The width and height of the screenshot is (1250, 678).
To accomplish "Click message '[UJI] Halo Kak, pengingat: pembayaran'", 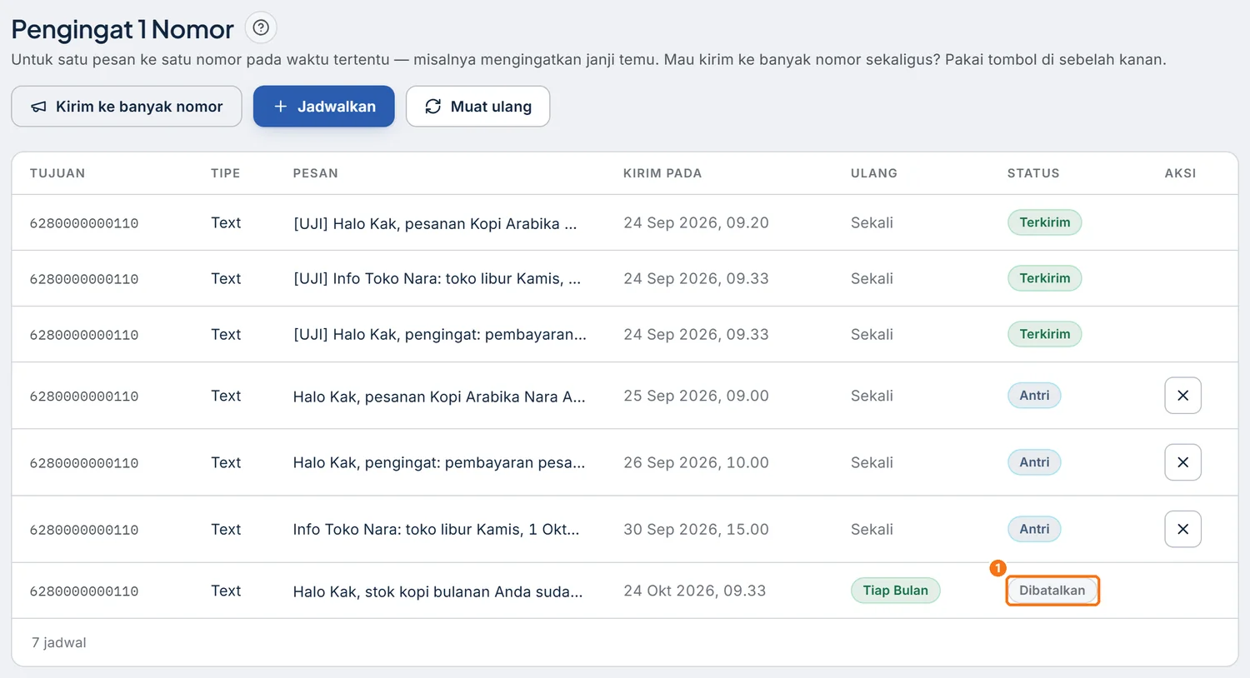I will point(440,335).
